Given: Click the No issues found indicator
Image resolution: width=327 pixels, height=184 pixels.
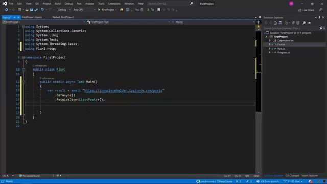Looking at the screenshot, I should (x=29, y=176).
